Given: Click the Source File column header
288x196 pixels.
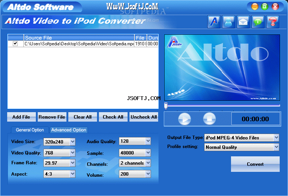Looking at the screenshot, I should [79, 38].
